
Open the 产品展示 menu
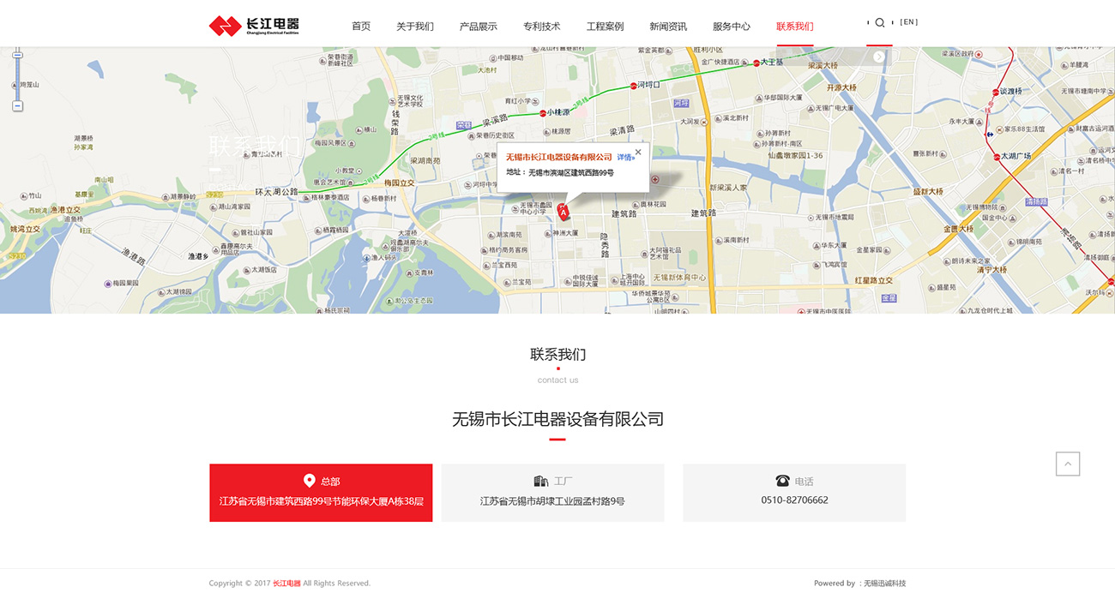coord(478,27)
